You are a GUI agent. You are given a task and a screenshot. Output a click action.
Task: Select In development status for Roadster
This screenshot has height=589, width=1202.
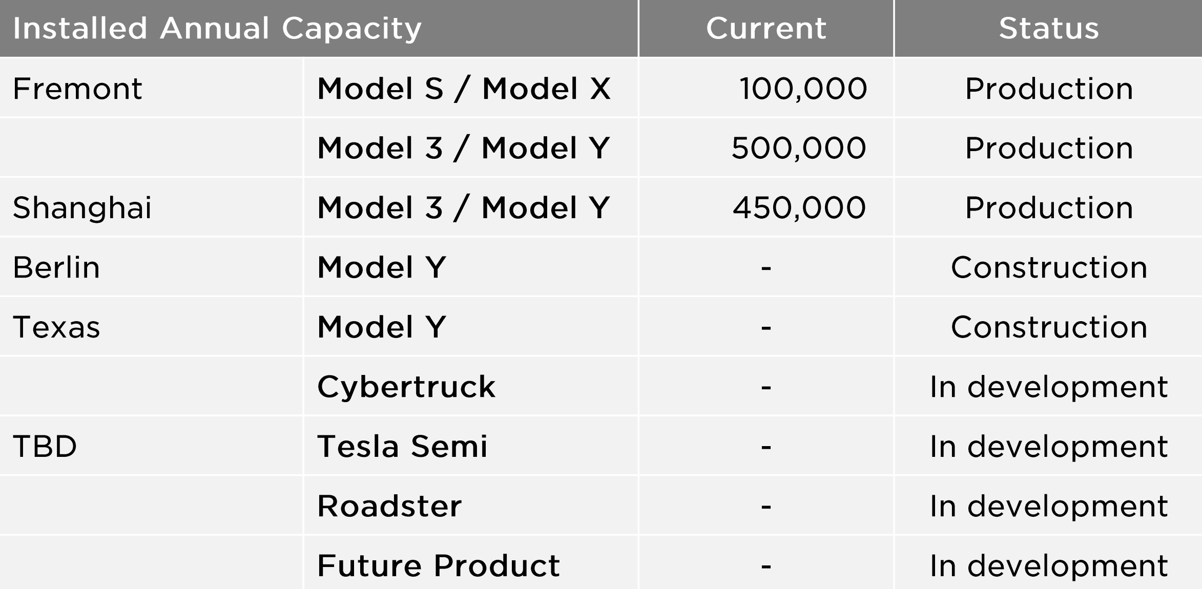[x=1049, y=506]
